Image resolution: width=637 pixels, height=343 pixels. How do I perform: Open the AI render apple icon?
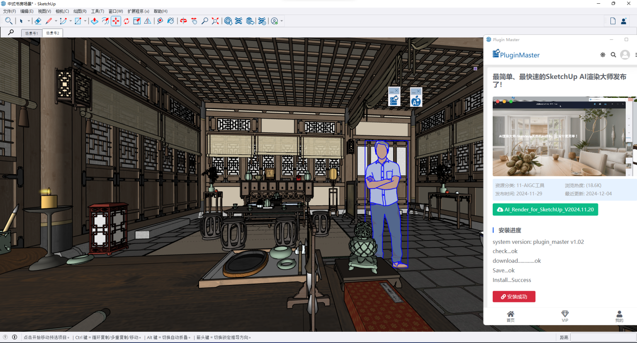pyautogui.click(x=416, y=100)
